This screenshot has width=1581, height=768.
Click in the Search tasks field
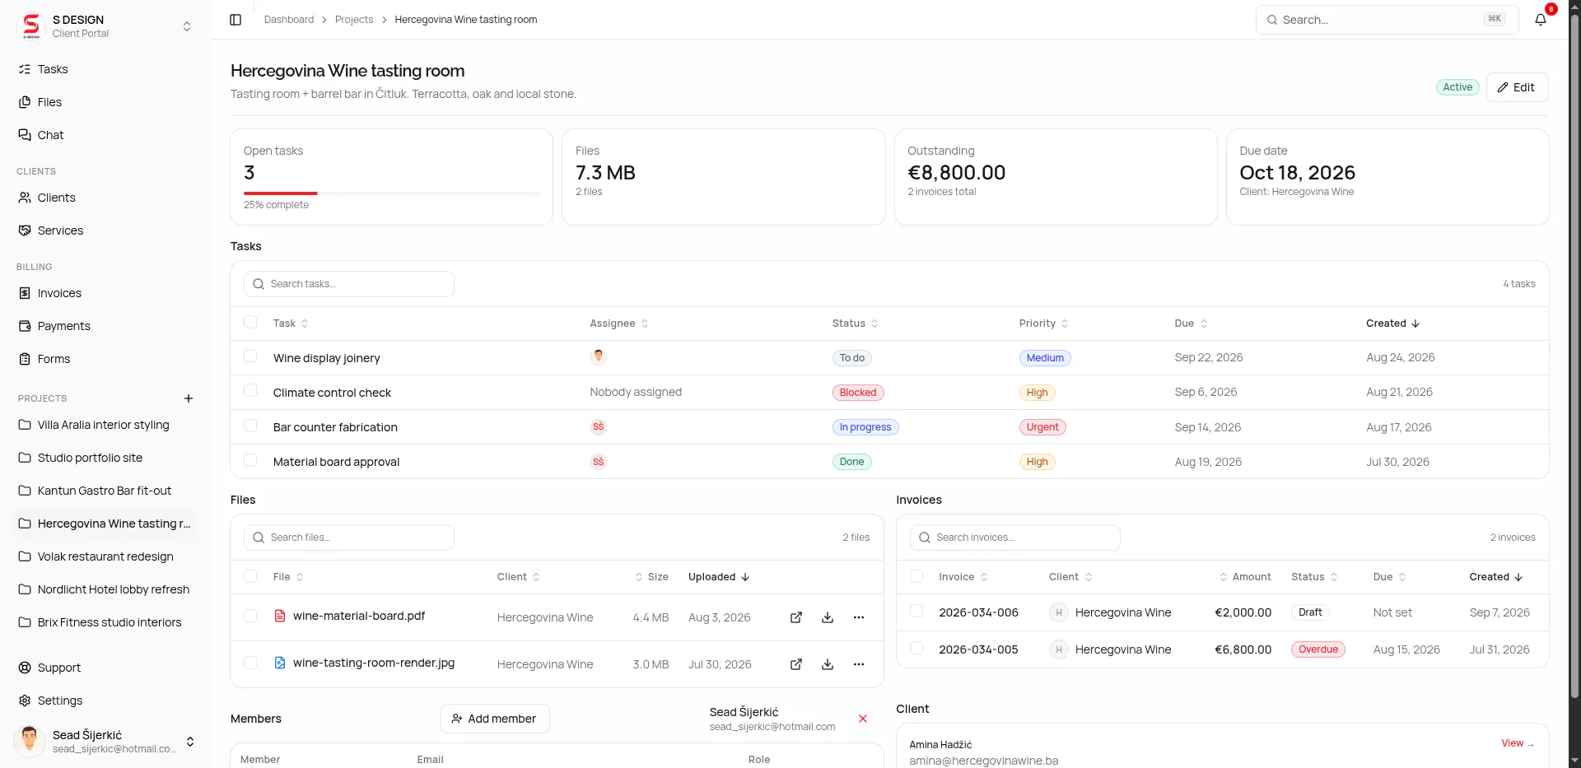point(349,284)
